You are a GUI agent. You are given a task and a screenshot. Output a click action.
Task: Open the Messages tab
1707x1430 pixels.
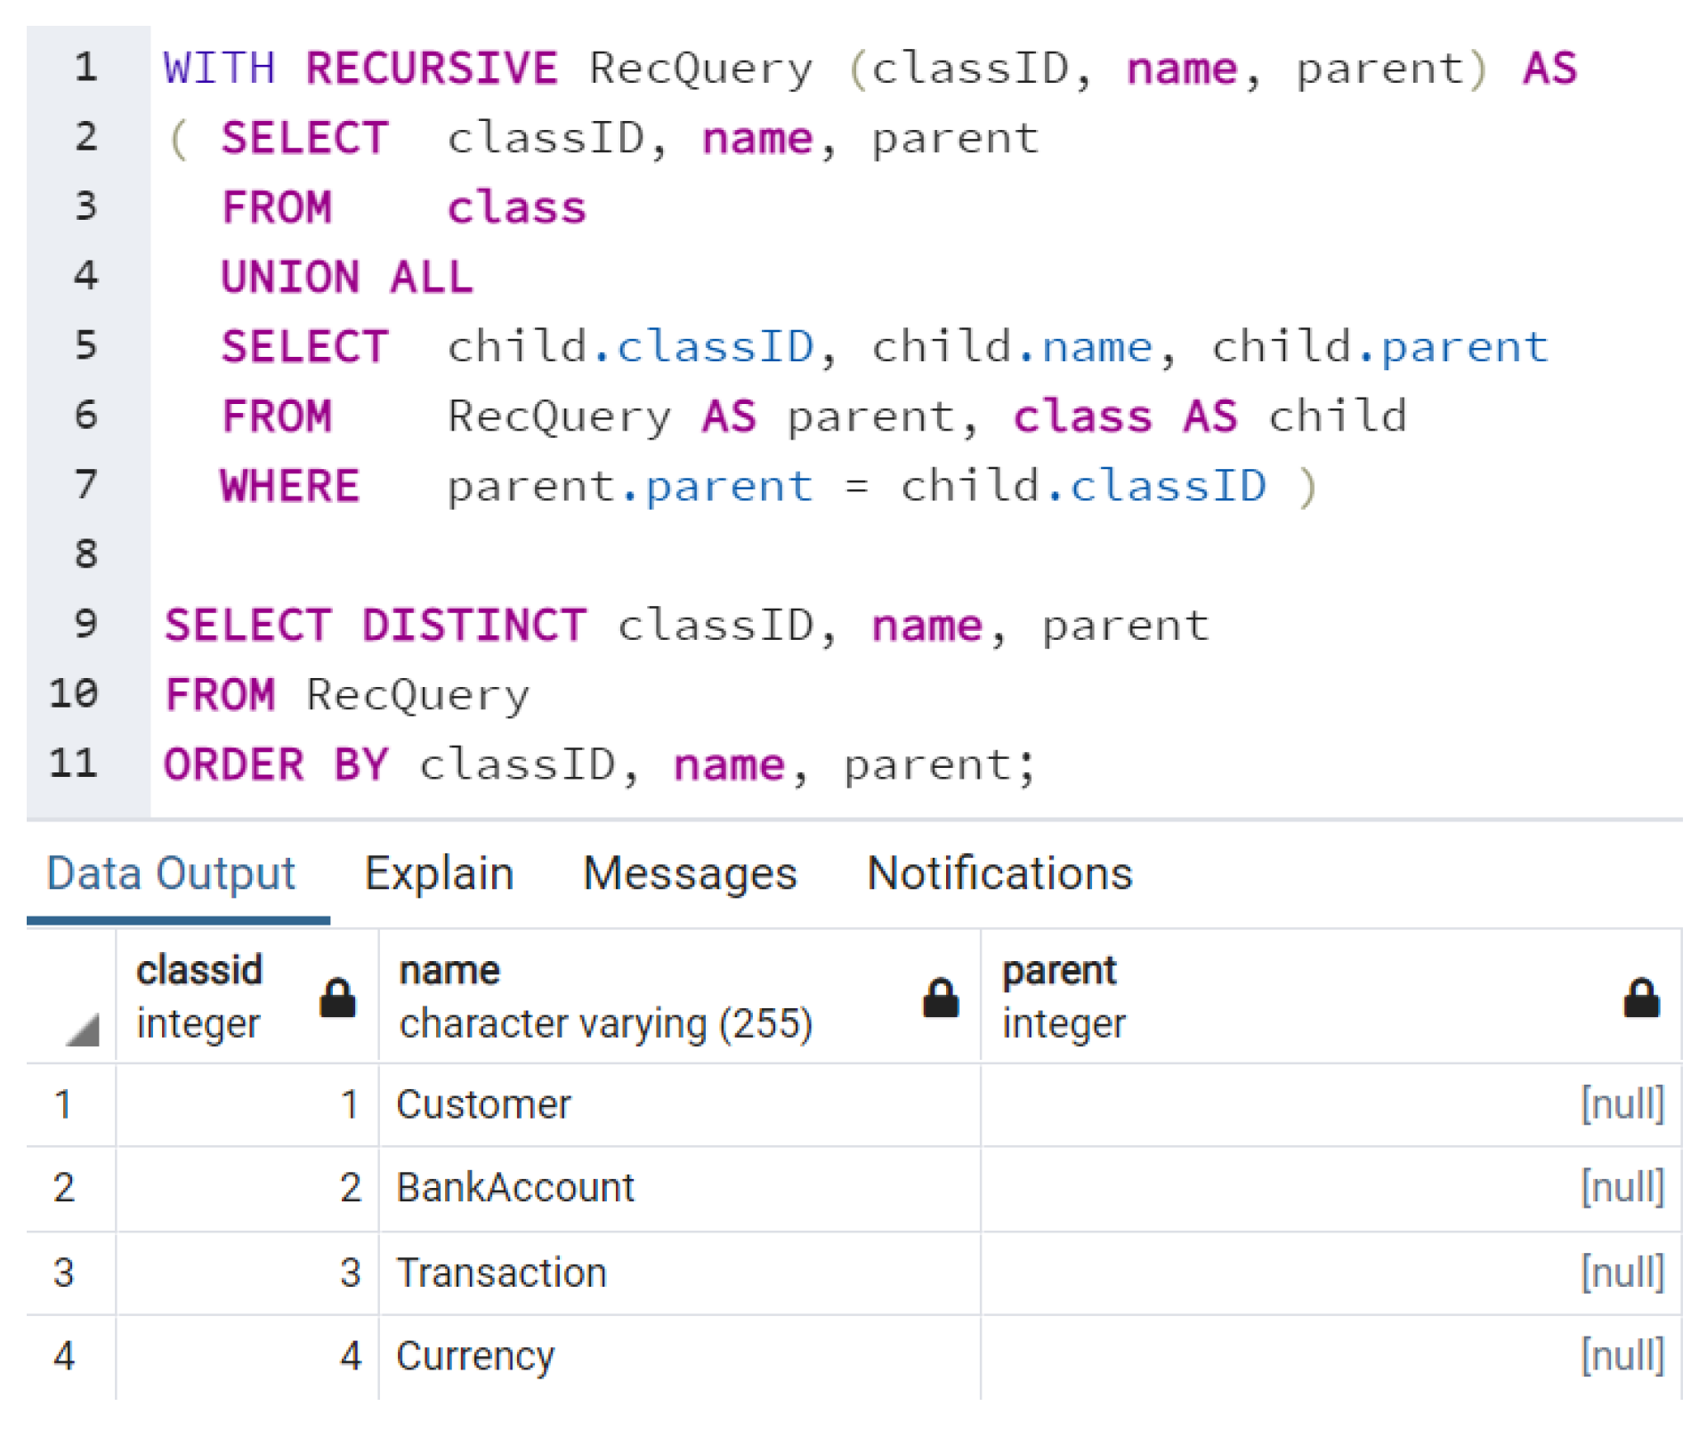[690, 873]
